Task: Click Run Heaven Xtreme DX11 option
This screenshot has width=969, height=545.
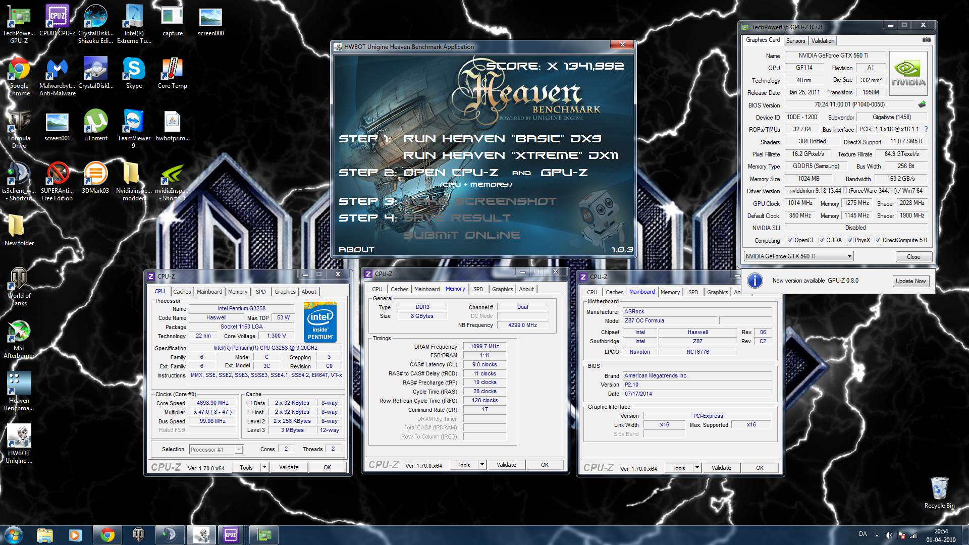Action: 510,155
